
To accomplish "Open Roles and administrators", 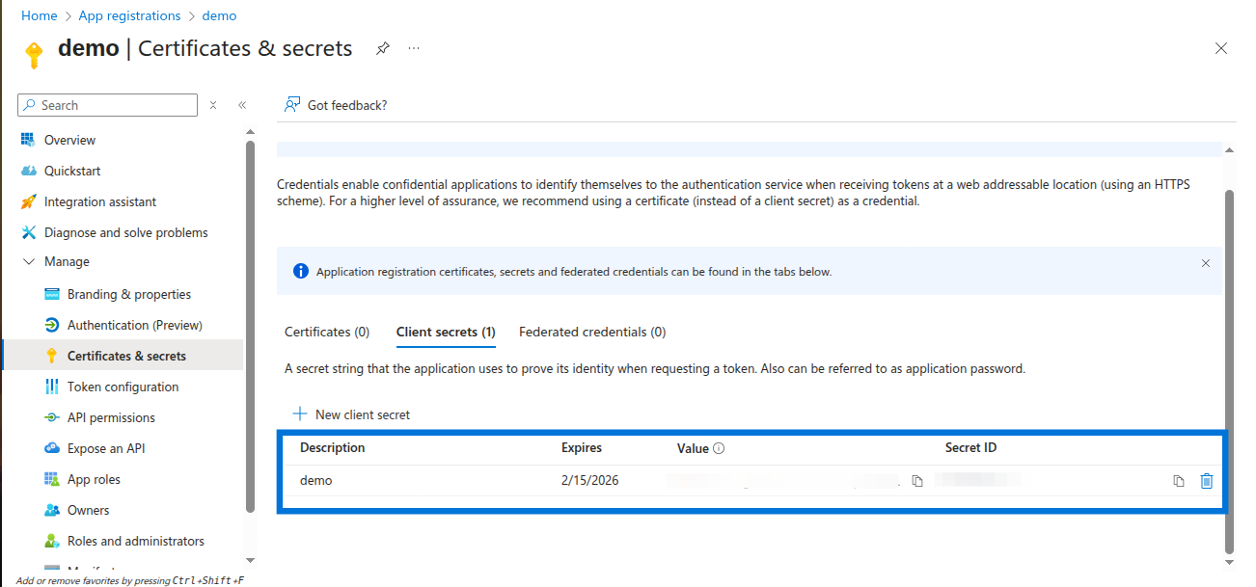I will (x=135, y=541).
